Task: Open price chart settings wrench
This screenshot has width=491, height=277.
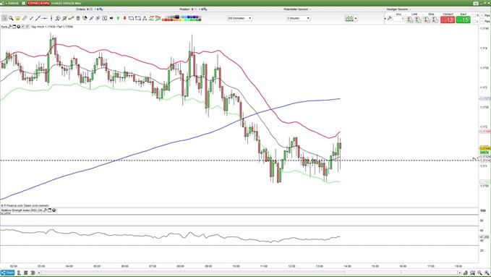Action: (x=10, y=27)
